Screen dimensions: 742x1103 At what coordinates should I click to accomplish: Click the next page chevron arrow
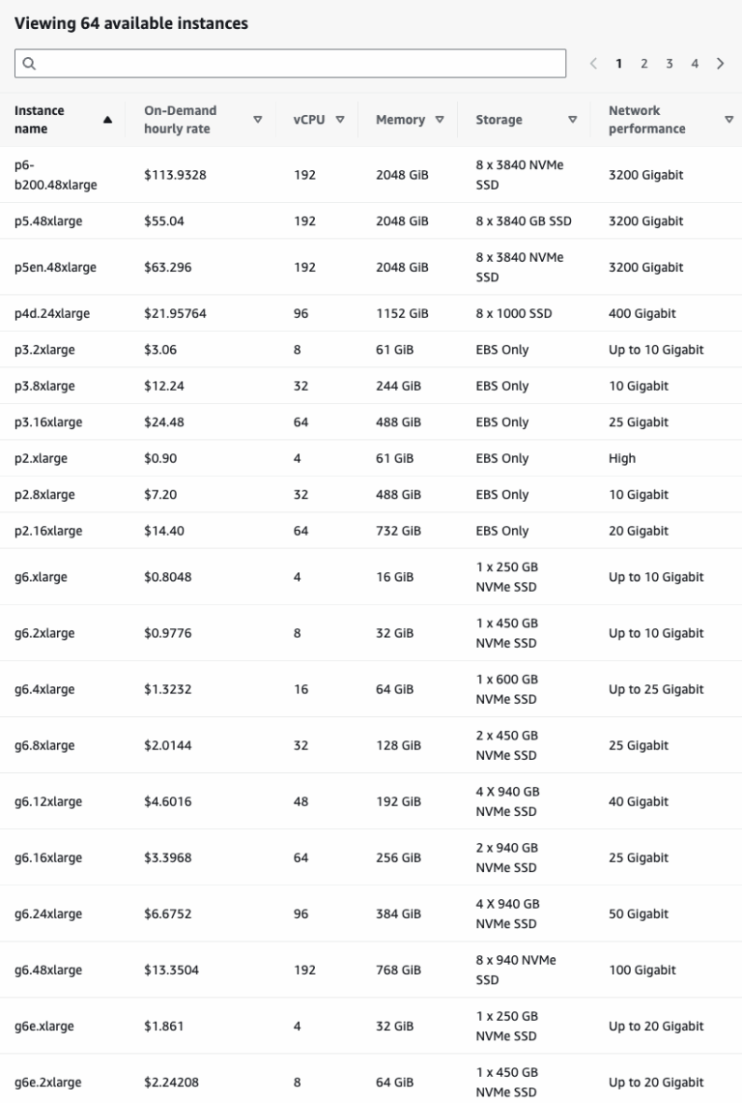click(720, 64)
